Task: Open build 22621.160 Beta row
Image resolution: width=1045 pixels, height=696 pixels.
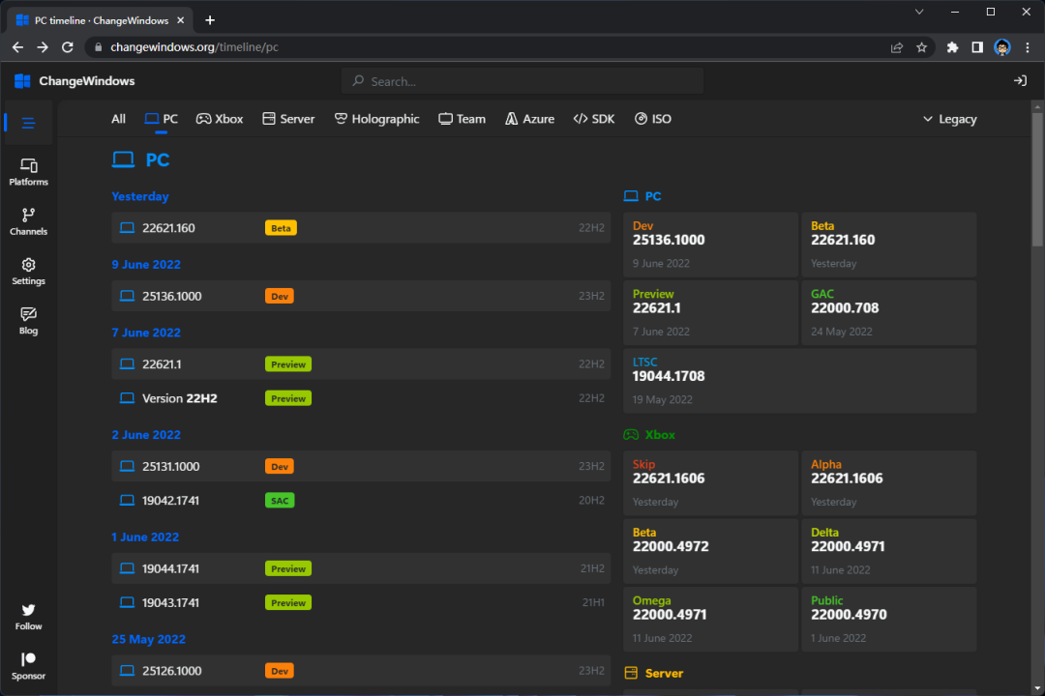Action: [361, 228]
